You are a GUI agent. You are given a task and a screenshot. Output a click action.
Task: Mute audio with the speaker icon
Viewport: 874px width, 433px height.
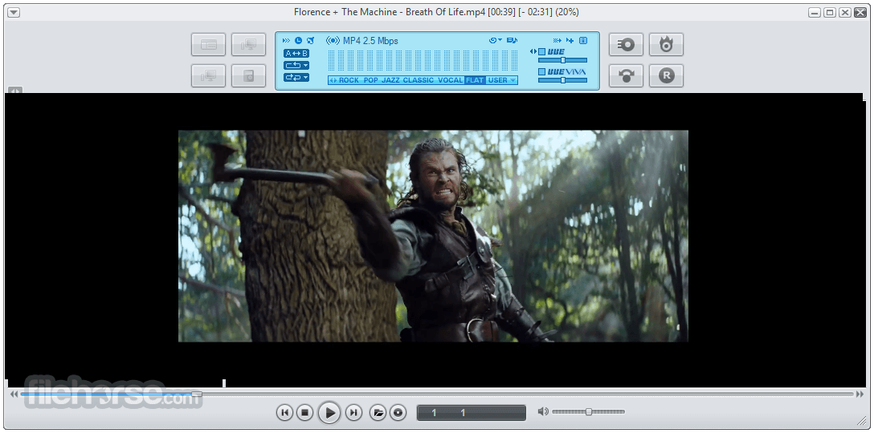(543, 412)
